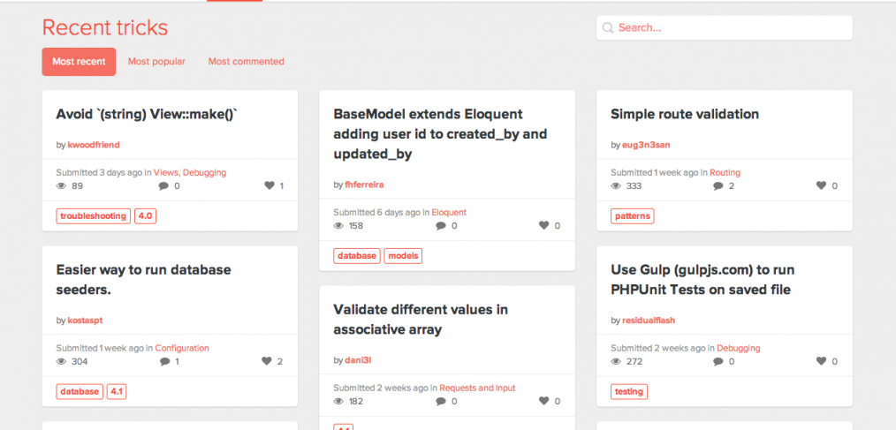Click 'Submitted 6 days ago in' text
The height and width of the screenshot is (430, 896).
(381, 213)
